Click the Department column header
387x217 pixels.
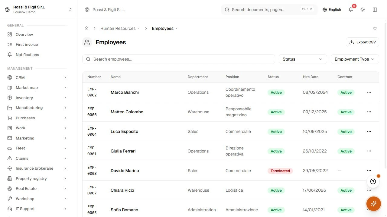pyautogui.click(x=198, y=77)
